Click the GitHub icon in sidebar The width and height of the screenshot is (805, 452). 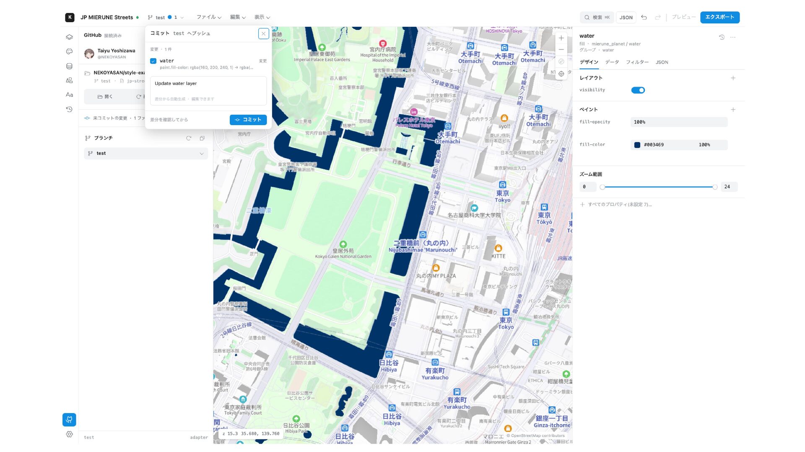click(69, 419)
